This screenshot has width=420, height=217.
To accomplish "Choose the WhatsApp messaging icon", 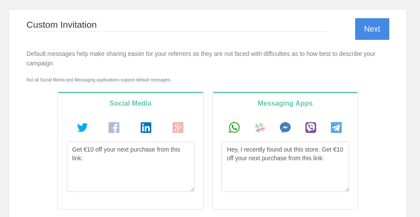I will [234, 128].
